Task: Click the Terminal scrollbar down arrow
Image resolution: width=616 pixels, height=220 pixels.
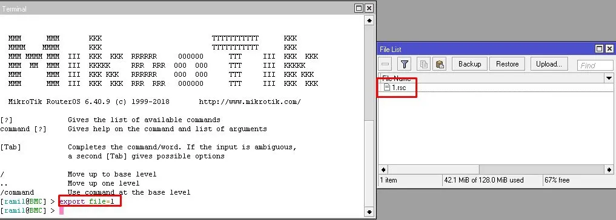Action: pyautogui.click(x=369, y=212)
